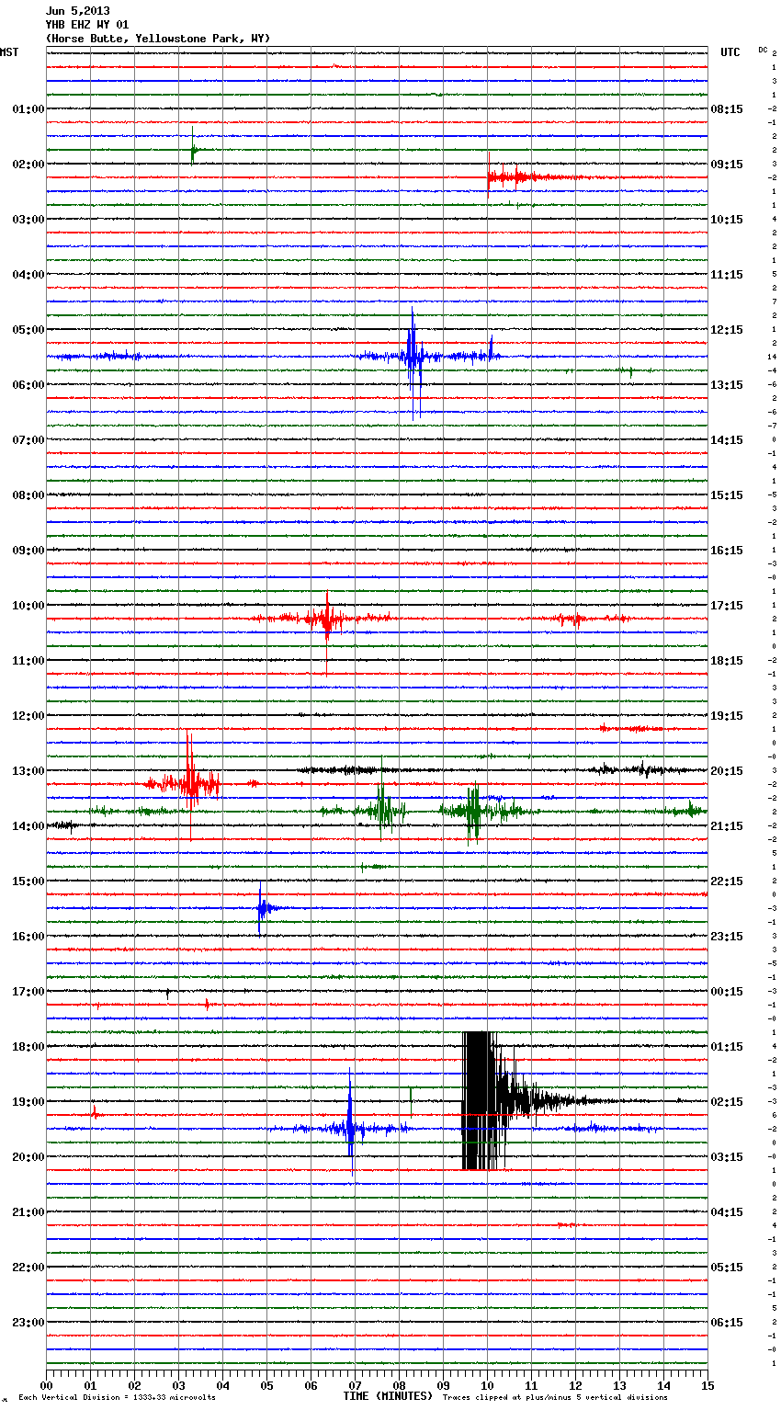Click the 13 minute tick label on the x-axis

(620, 1385)
